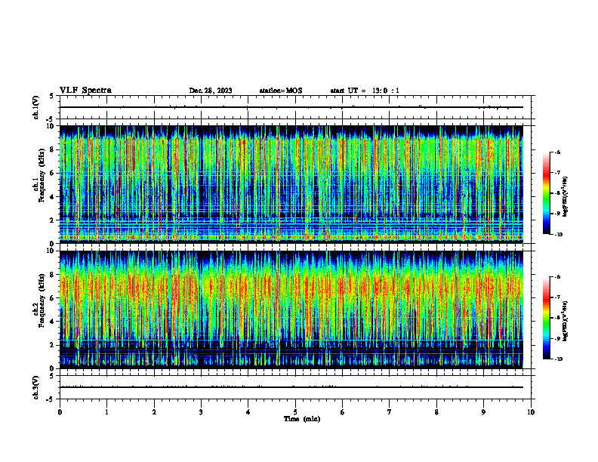Click the "ch.1(V)" axis label

(x=36, y=107)
